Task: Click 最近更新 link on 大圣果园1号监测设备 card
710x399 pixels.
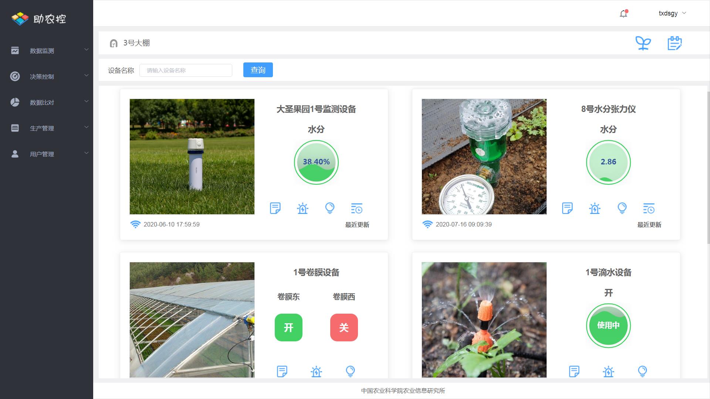Action: point(357,225)
